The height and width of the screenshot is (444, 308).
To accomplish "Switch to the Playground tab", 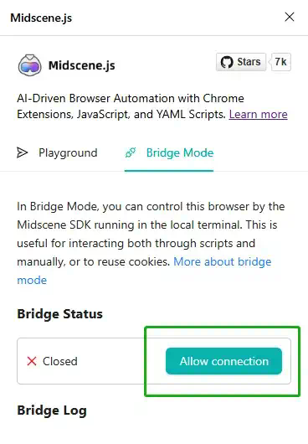I will coord(57,153).
